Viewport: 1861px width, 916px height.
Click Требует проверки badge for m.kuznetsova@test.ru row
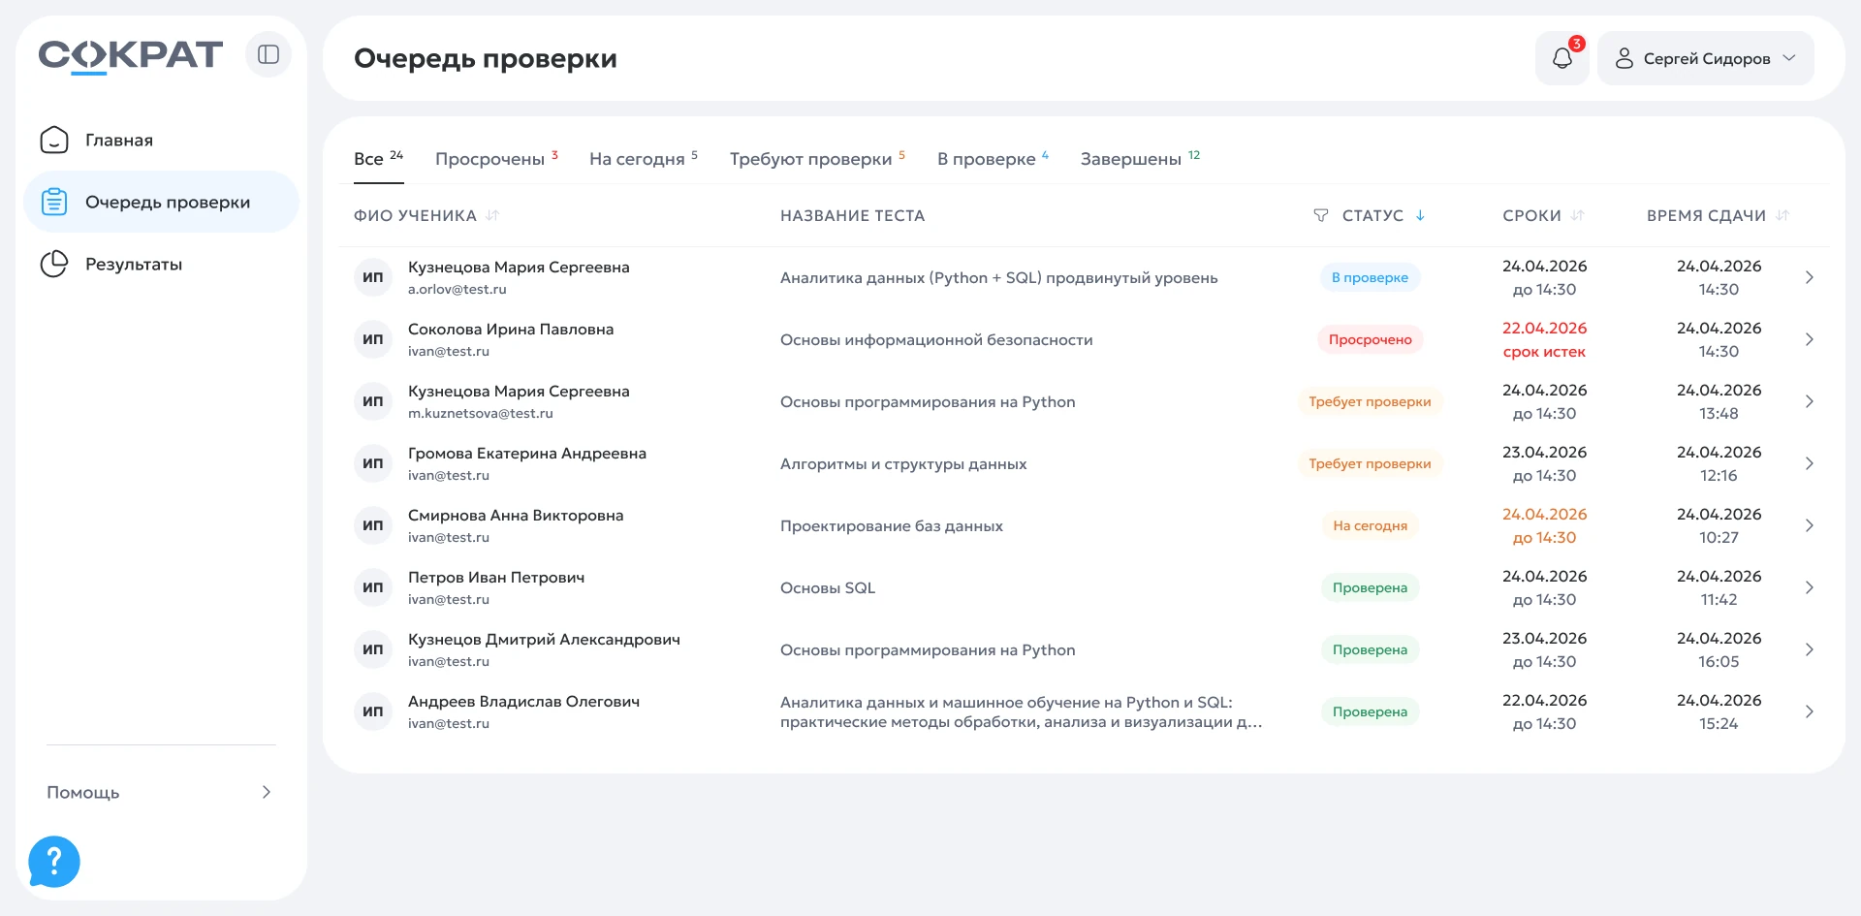click(x=1370, y=401)
